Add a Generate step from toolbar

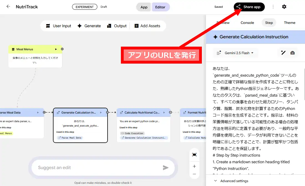click(89, 26)
